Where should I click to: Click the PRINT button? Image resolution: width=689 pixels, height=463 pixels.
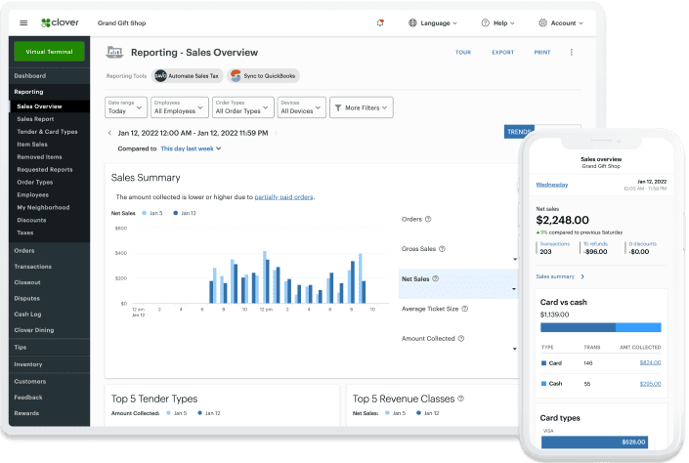pos(542,53)
